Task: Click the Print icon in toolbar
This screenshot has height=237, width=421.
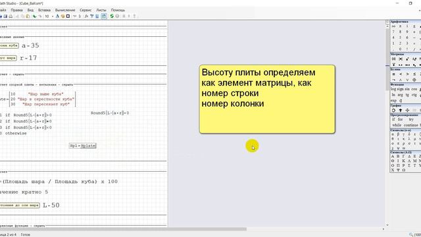Action: [x=11, y=16]
